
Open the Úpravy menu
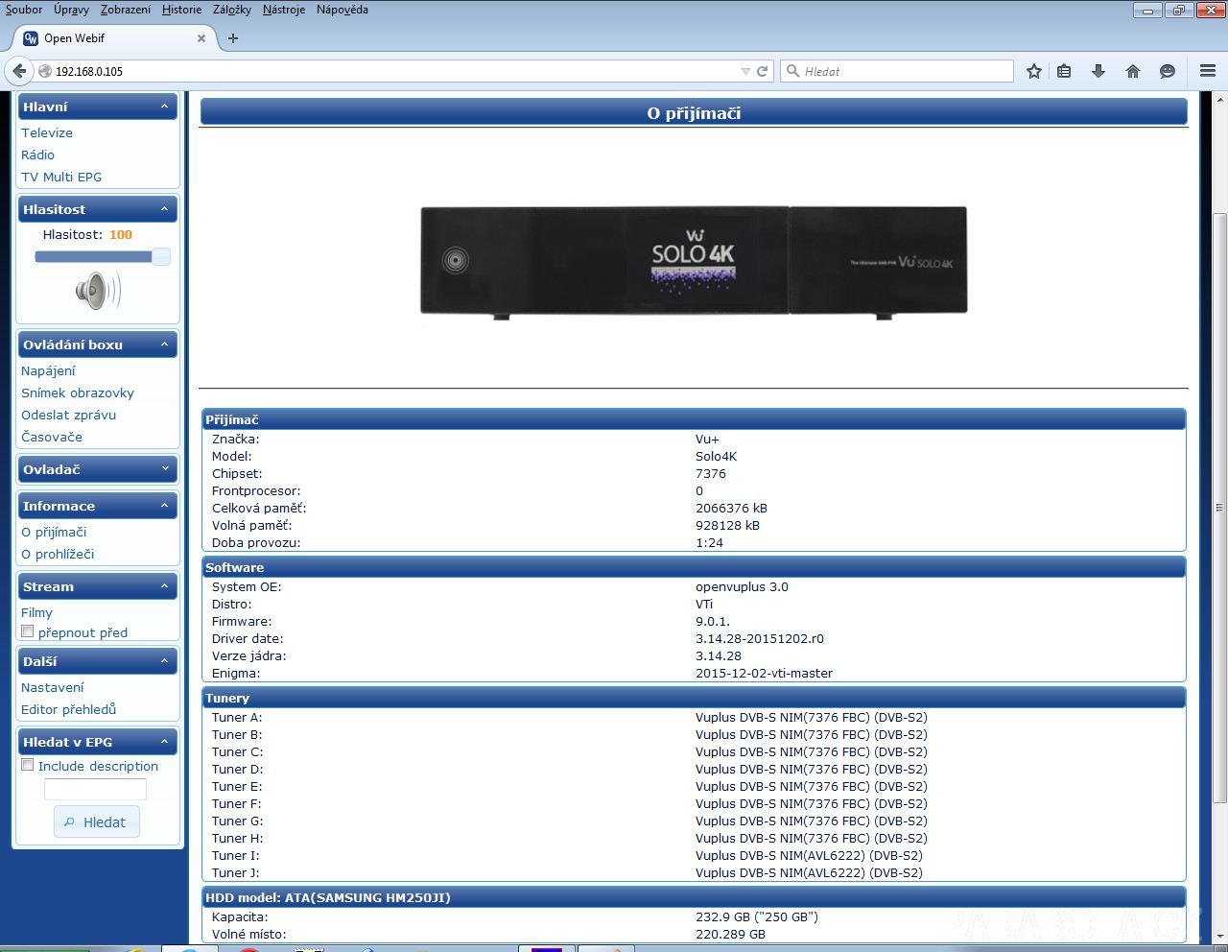[x=71, y=10]
